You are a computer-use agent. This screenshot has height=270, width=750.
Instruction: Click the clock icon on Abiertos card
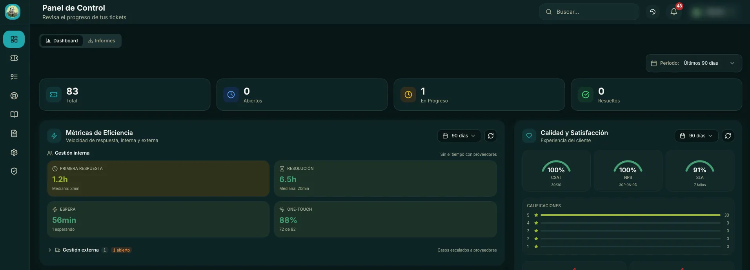click(x=231, y=95)
